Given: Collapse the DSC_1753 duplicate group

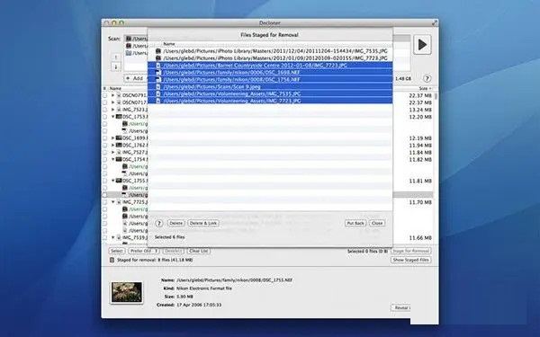Looking at the screenshot, I should click(112, 117).
